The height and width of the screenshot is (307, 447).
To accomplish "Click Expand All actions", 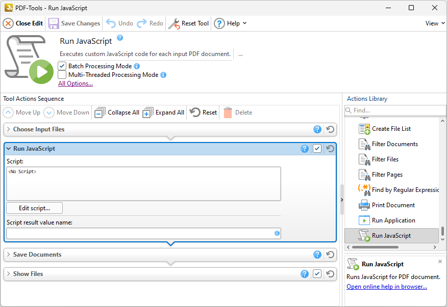I will [163, 113].
